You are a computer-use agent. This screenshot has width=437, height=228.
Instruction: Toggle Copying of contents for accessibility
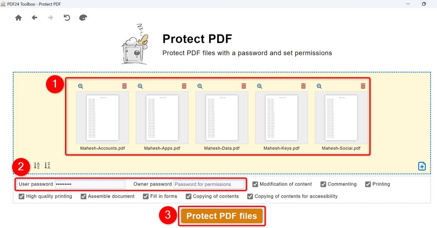[x=250, y=196]
